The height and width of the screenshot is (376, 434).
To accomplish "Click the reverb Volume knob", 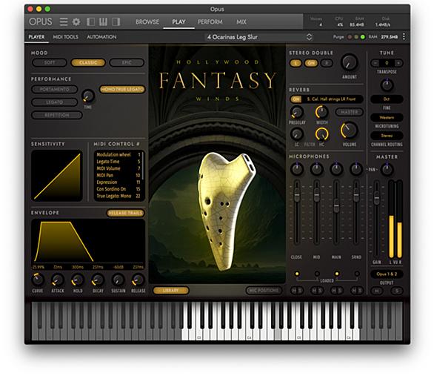I will (x=350, y=130).
